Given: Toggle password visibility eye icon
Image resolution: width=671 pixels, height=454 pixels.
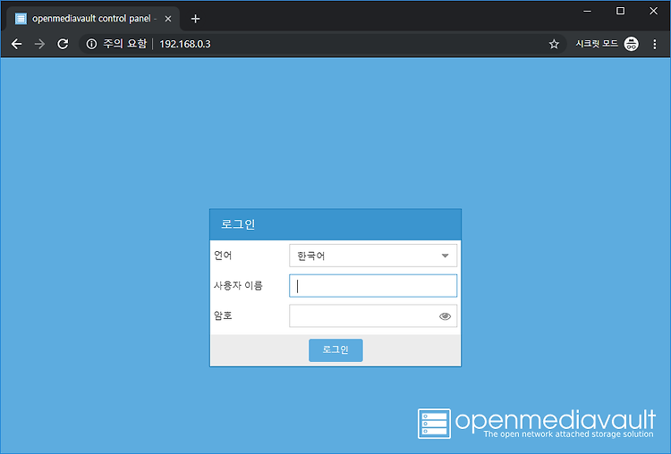Looking at the screenshot, I should [445, 316].
